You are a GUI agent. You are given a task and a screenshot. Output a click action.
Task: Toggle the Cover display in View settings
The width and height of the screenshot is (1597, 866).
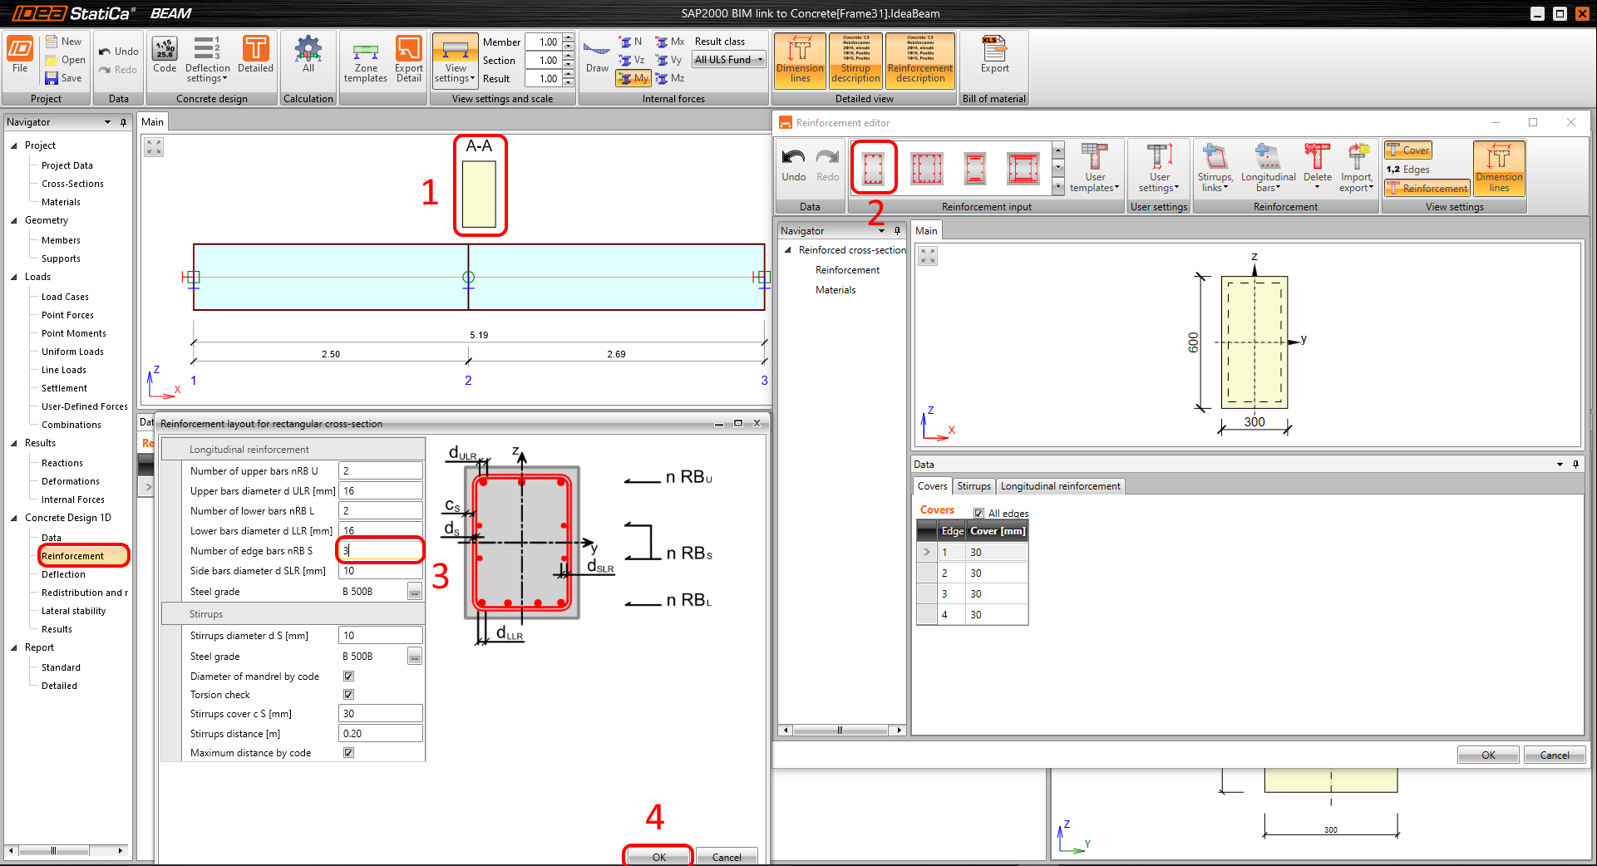tap(1407, 150)
